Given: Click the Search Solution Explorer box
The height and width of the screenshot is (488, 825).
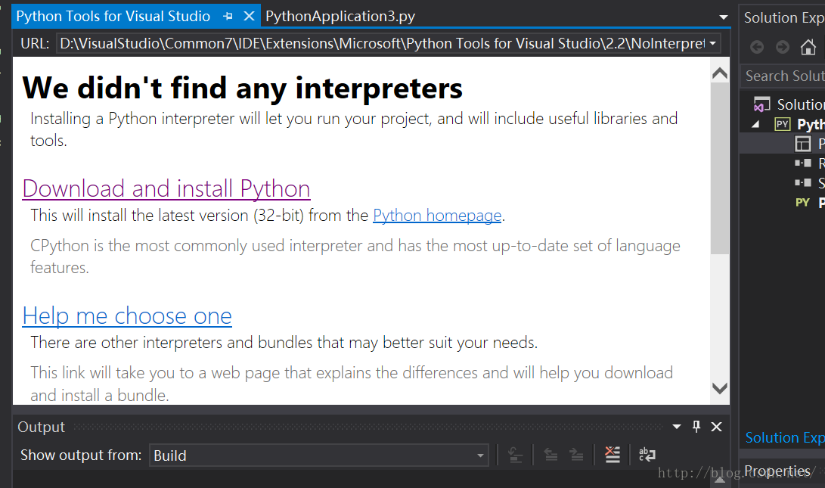Looking at the screenshot, I should [783, 76].
